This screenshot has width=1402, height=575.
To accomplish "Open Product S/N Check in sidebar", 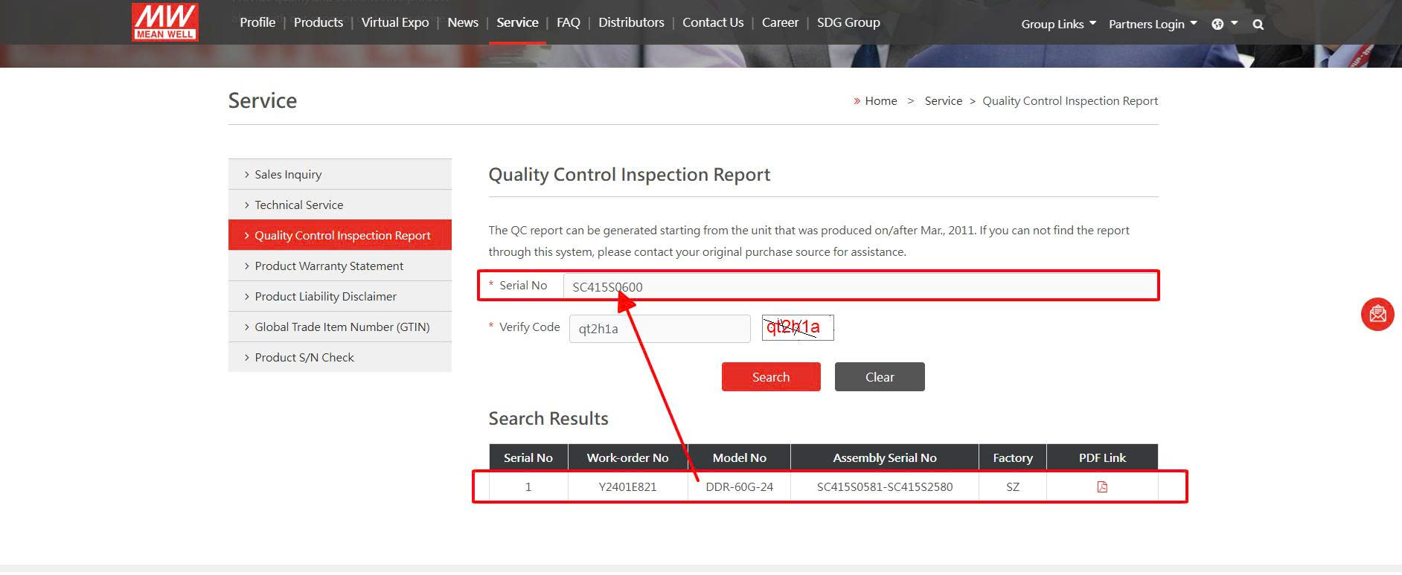I will click(x=304, y=357).
